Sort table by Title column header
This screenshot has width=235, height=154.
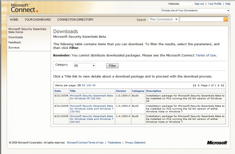73,91
